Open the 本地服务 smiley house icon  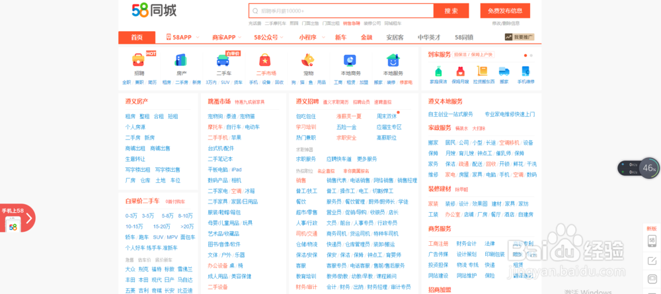[393, 60]
